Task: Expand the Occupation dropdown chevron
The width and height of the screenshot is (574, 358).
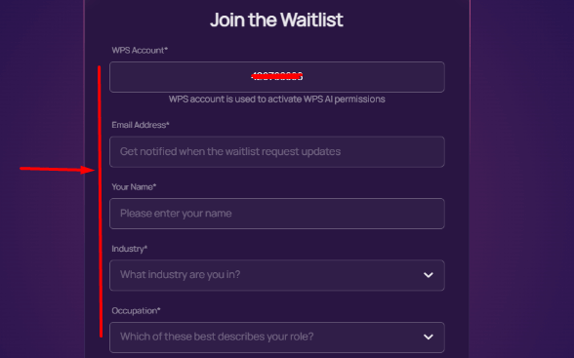Action: coord(429,337)
